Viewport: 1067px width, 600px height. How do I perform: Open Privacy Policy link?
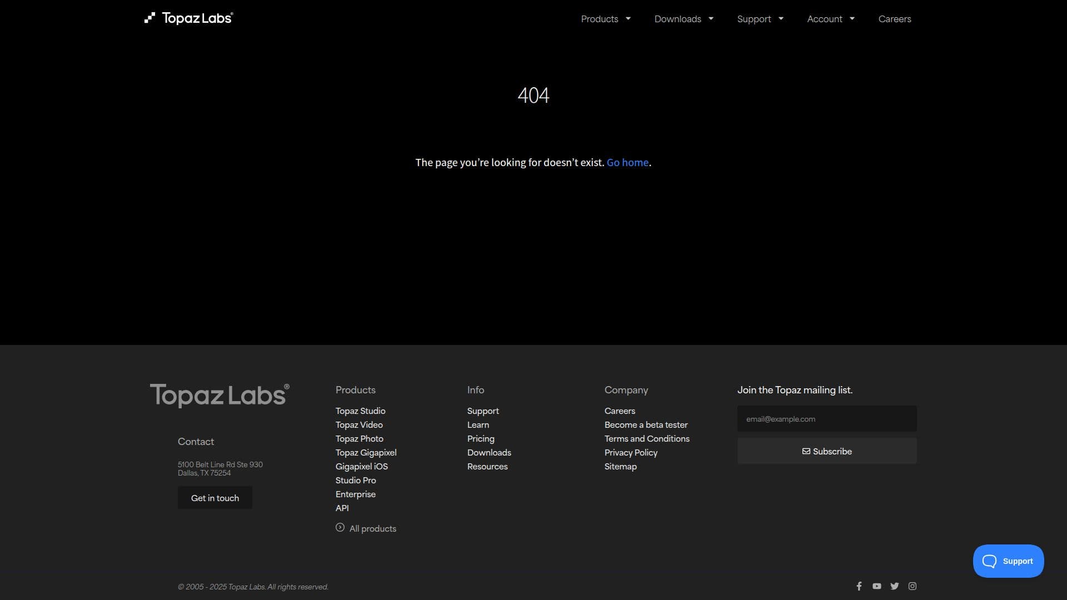tap(631, 453)
